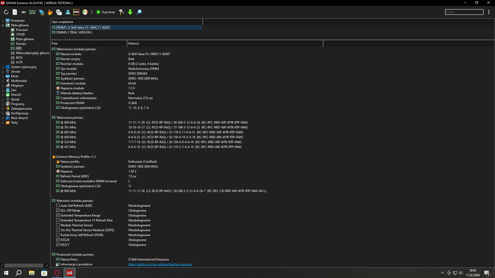Screen dimensions: 495x278
Task: Expand the Magazyn tree node
Action: click(x=3, y=85)
